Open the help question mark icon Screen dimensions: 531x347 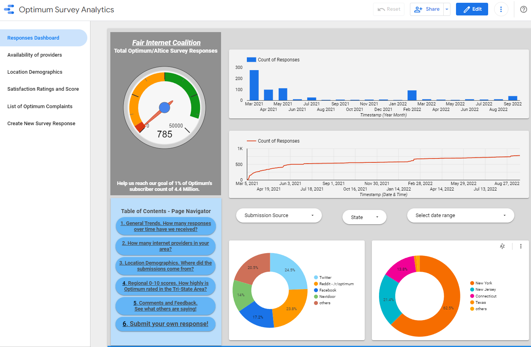click(523, 9)
